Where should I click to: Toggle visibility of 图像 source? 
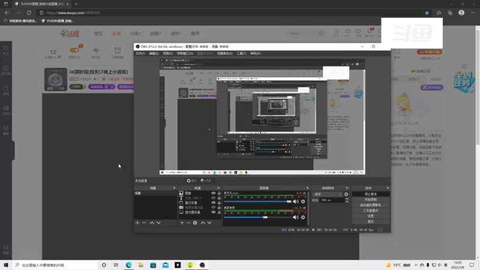pos(214,193)
